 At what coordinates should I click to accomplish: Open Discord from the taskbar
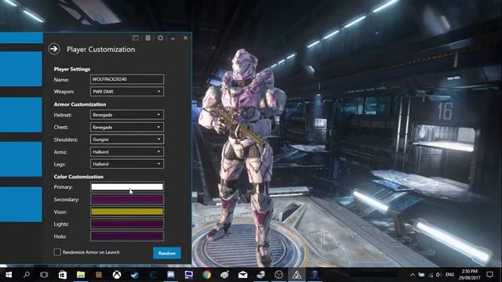[x=171, y=275]
